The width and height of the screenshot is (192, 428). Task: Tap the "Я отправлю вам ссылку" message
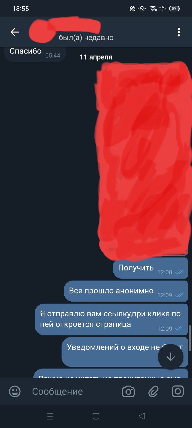[111, 319]
